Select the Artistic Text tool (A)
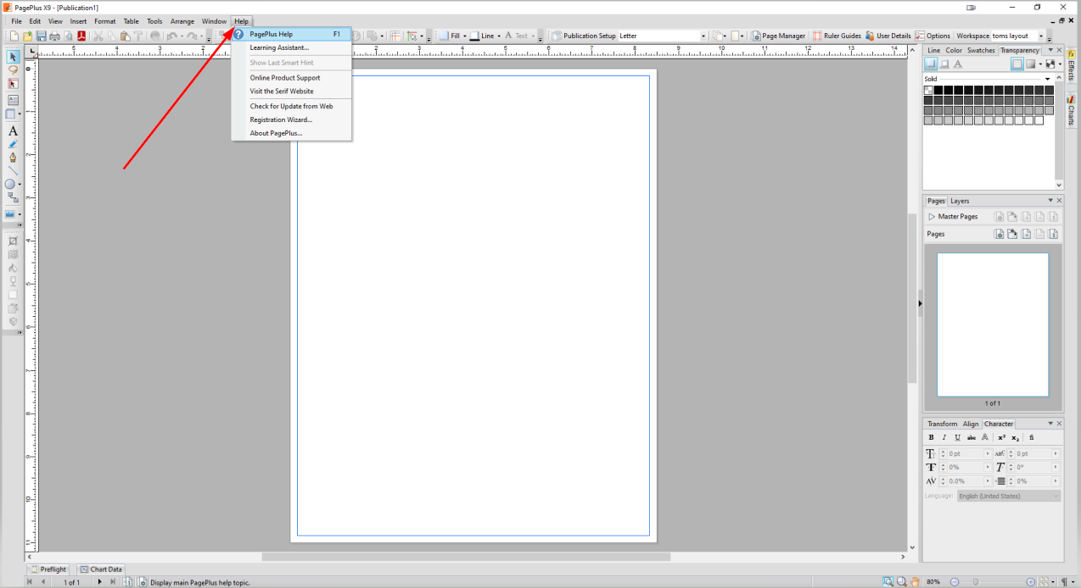This screenshot has width=1081, height=588. tap(13, 131)
